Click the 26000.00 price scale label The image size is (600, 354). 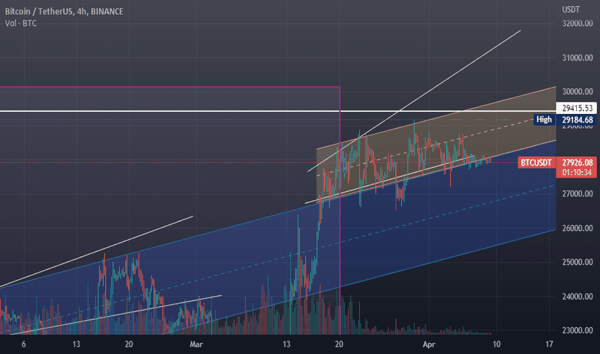coord(577,228)
